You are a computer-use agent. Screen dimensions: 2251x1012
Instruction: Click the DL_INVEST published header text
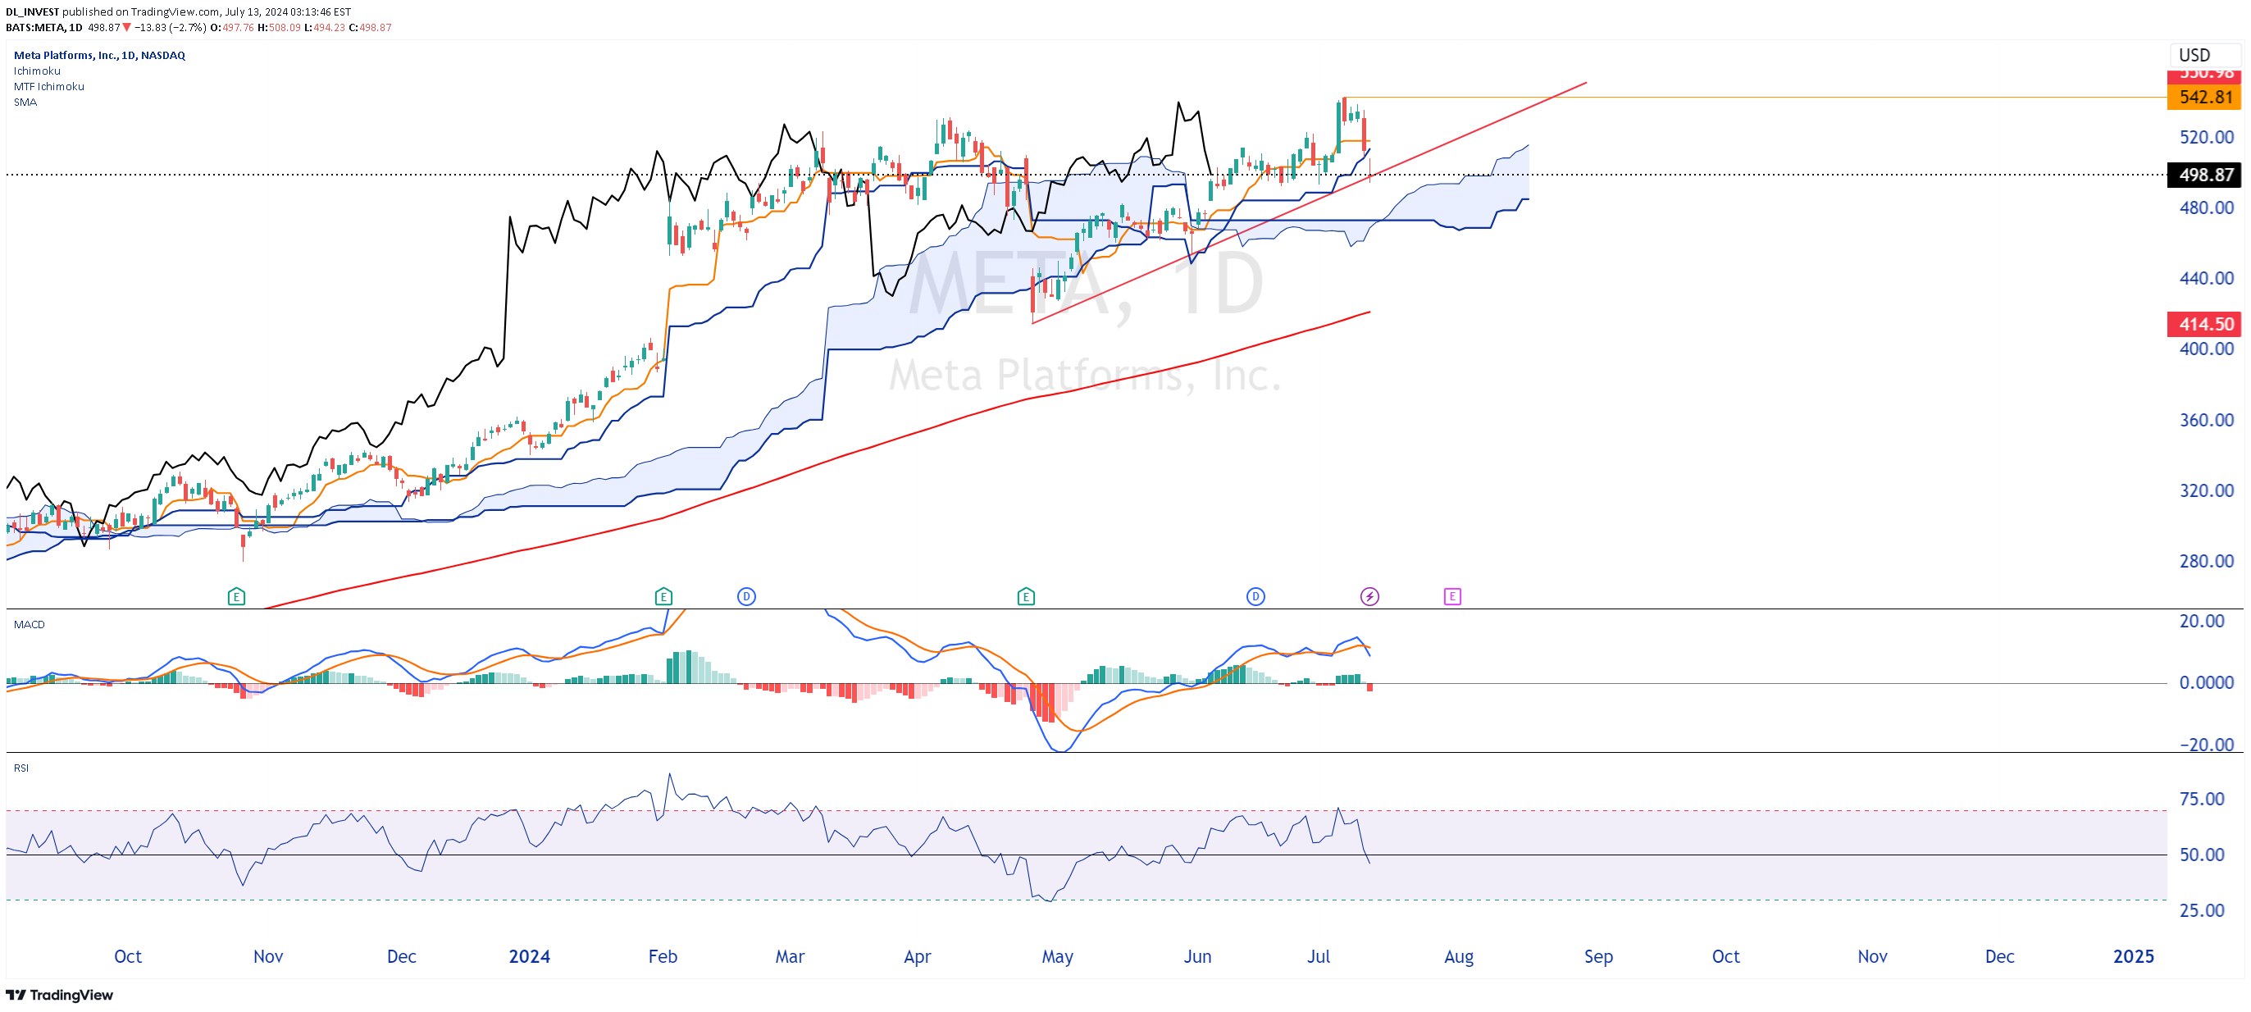click(177, 12)
